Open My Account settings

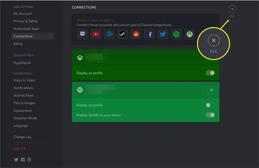[33, 14]
